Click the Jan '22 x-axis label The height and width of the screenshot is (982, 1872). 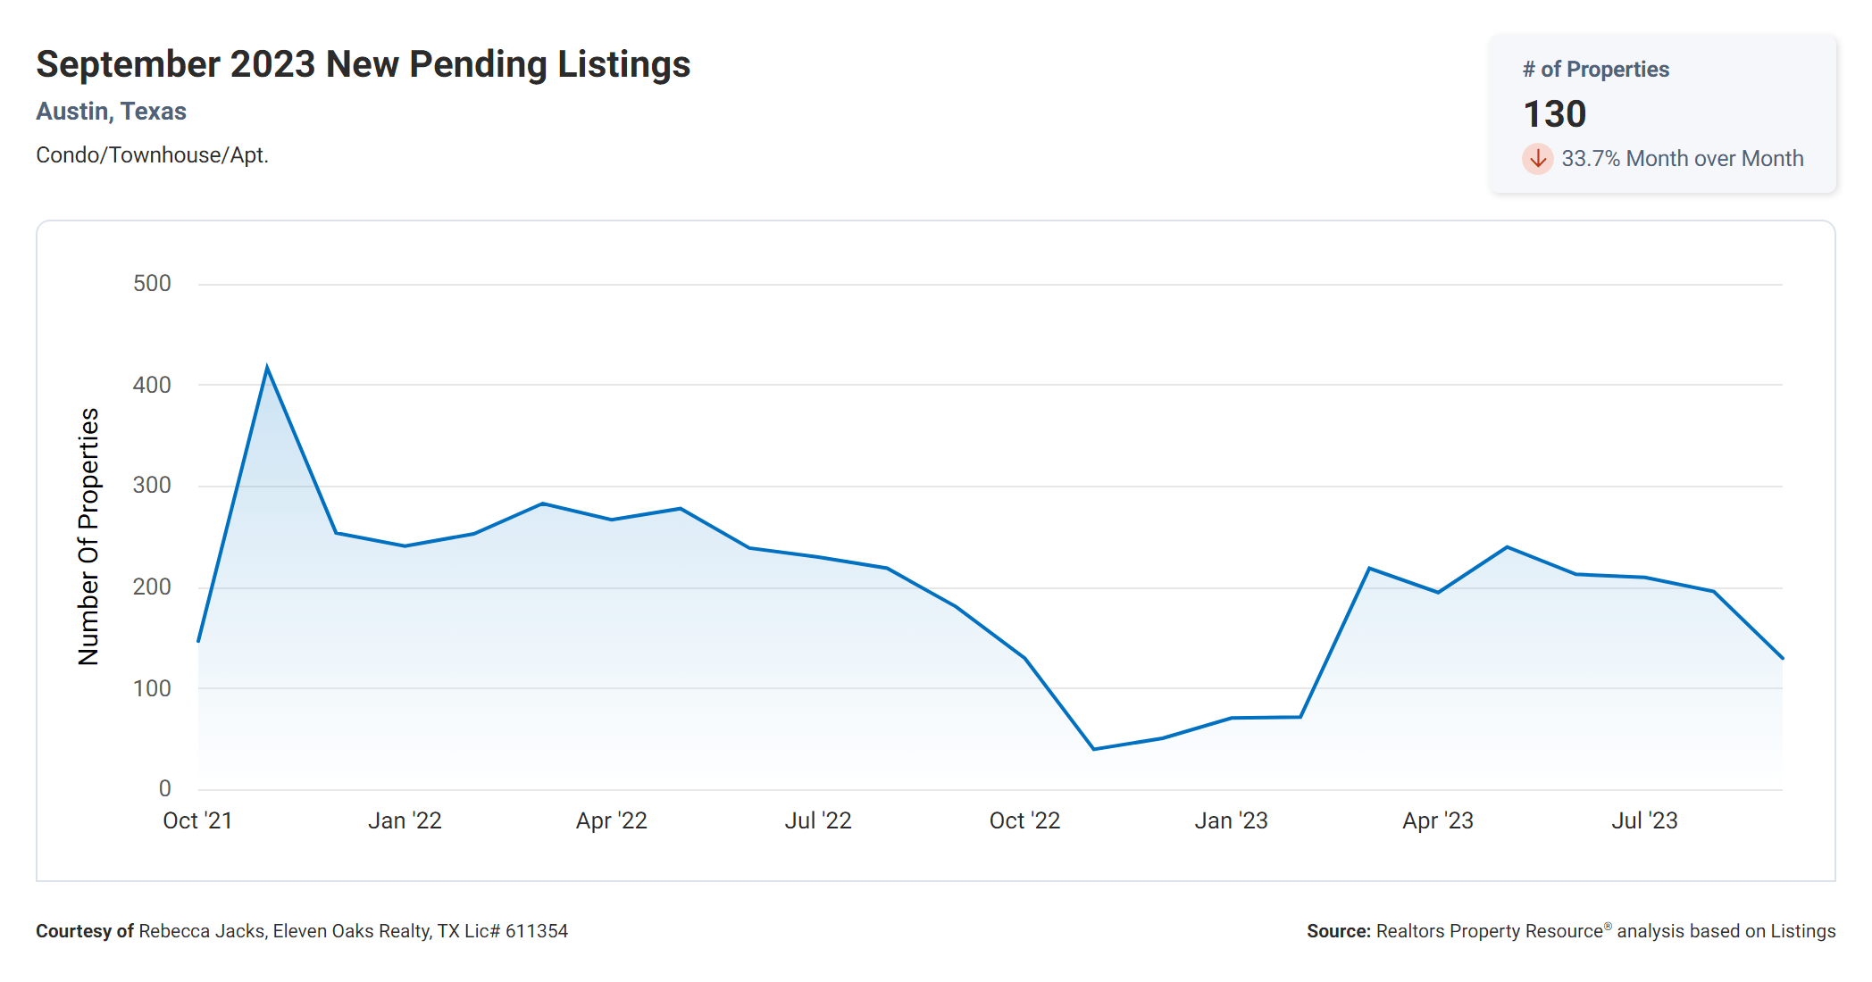coord(405,820)
